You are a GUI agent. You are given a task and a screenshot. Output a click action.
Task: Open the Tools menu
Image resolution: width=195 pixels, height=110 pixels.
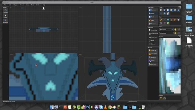click(33, 5)
